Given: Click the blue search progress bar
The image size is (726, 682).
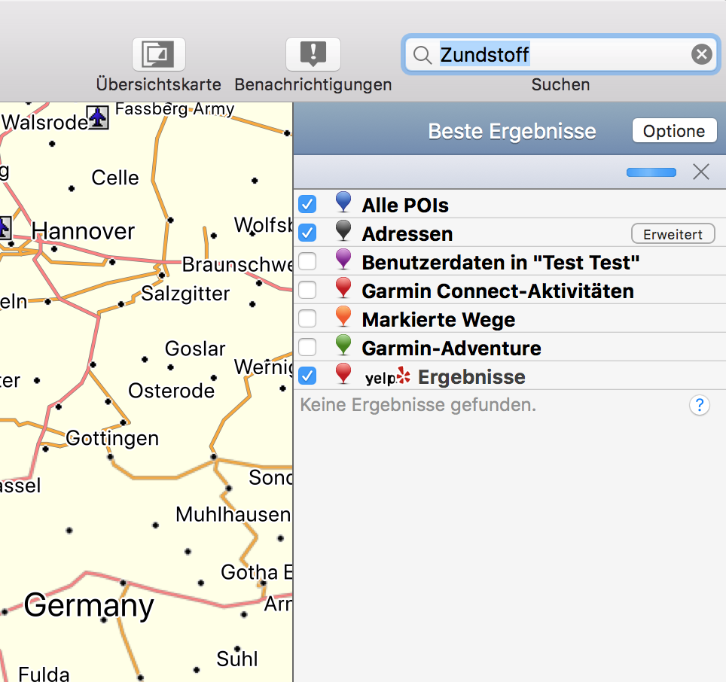Looking at the screenshot, I should tap(651, 172).
